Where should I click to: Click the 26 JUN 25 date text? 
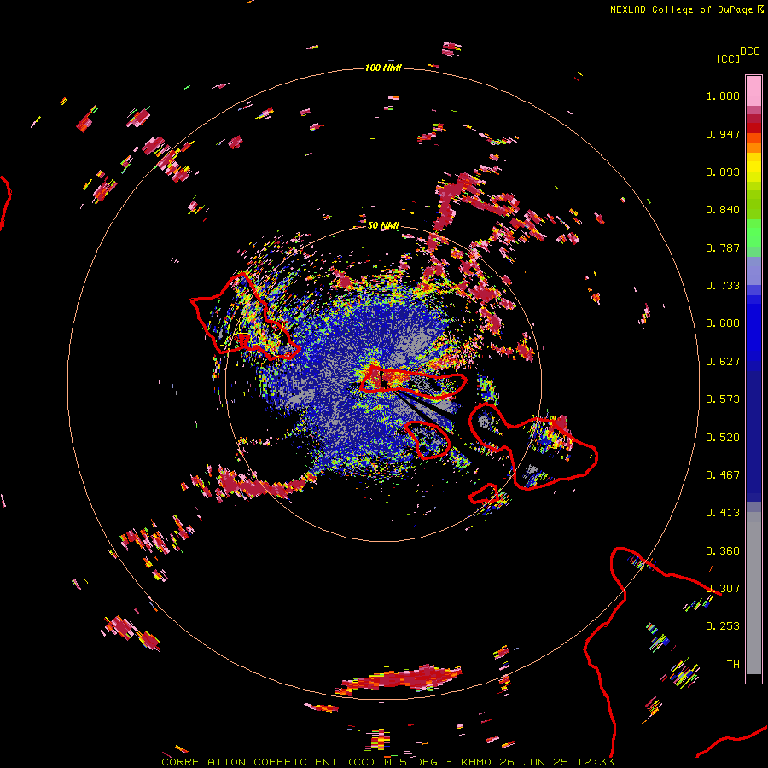click(x=534, y=762)
